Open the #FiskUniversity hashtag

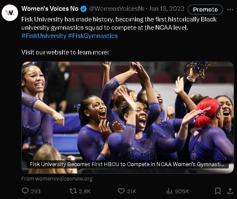44,36
